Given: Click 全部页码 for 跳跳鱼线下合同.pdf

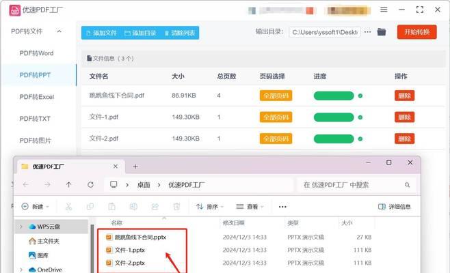Looking at the screenshot, I should pyautogui.click(x=276, y=96).
